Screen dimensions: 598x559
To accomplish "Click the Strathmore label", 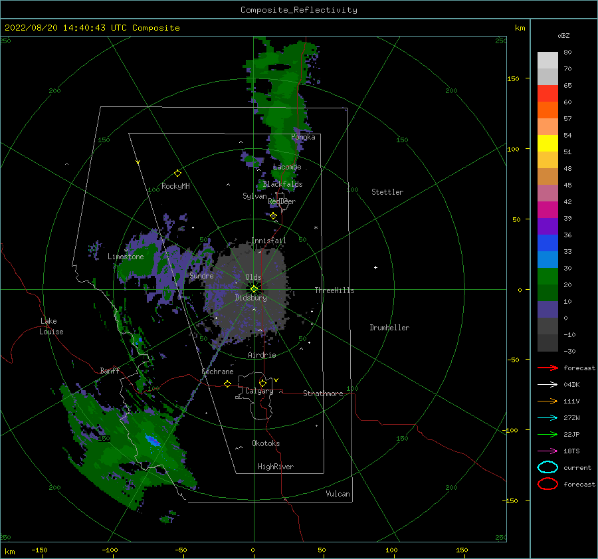I will (323, 393).
